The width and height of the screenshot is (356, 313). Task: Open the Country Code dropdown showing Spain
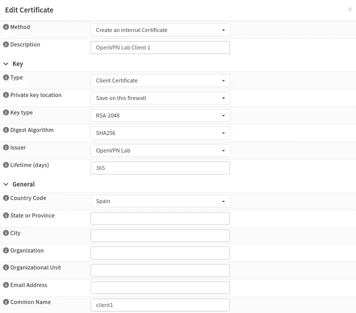160,201
